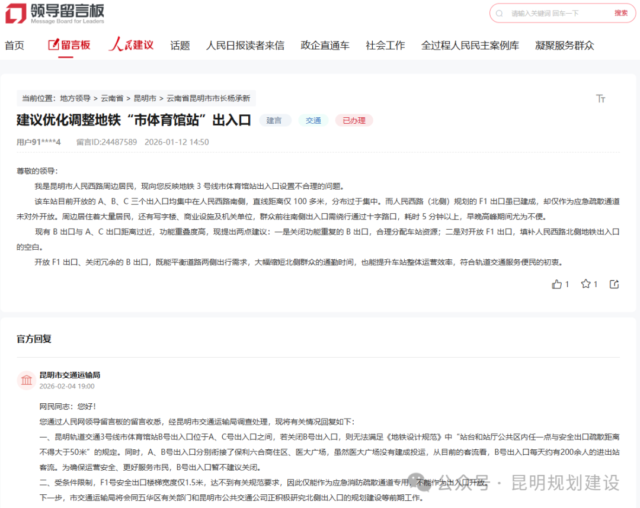
Task: Open the 首页 menu item
Action: 14,44
